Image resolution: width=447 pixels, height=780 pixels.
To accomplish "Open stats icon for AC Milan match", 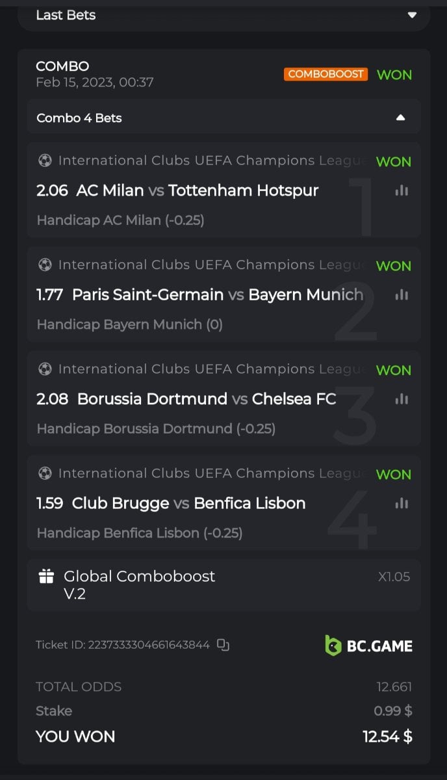I will click(x=402, y=190).
